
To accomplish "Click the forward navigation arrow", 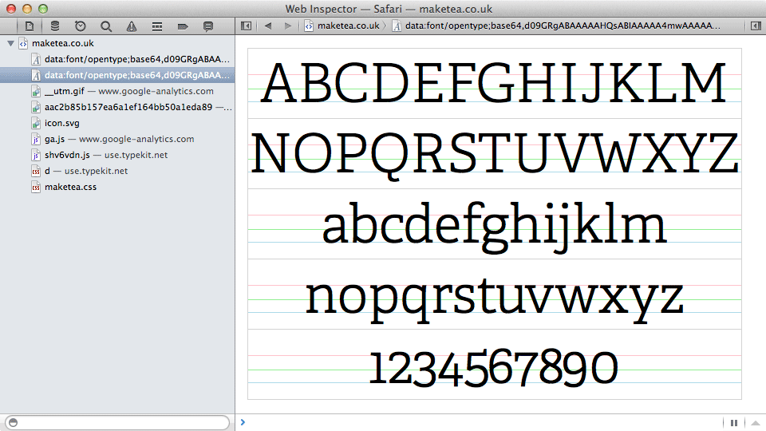I will pos(287,26).
